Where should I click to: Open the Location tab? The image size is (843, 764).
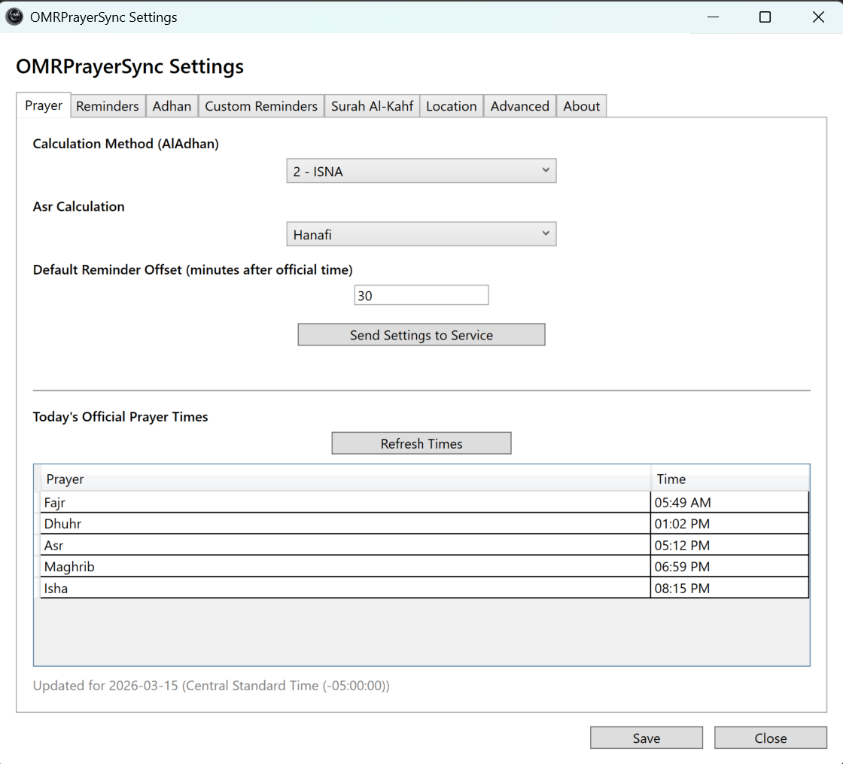[452, 106]
